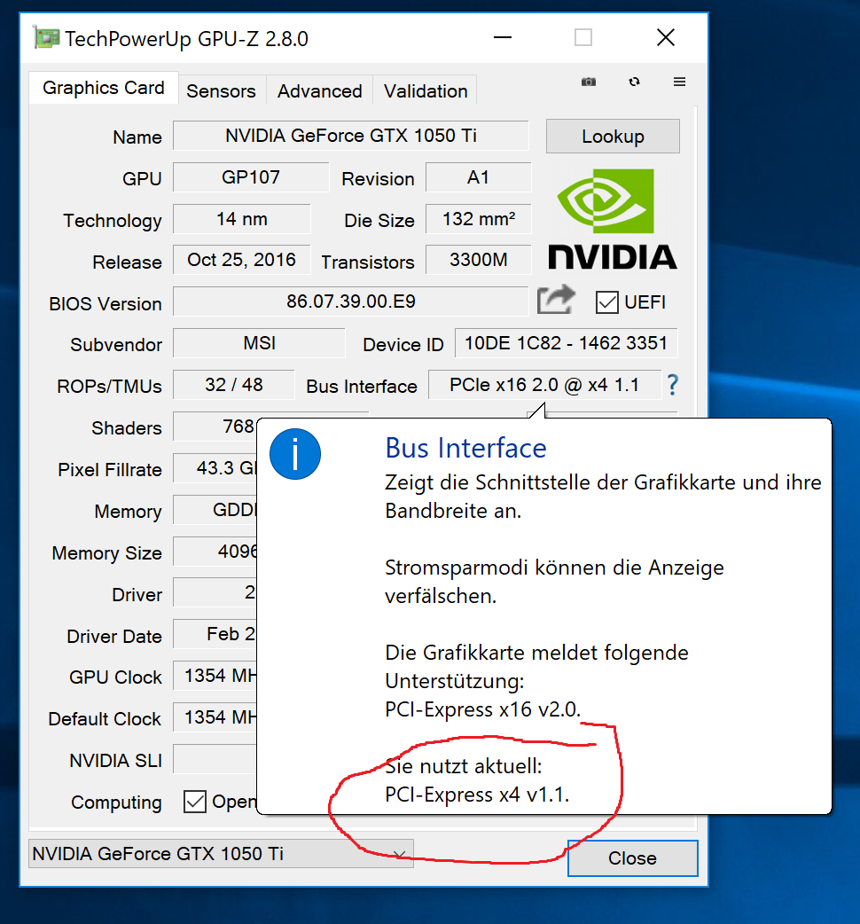
Task: Take a screenshot with the camera icon
Action: pyautogui.click(x=589, y=82)
